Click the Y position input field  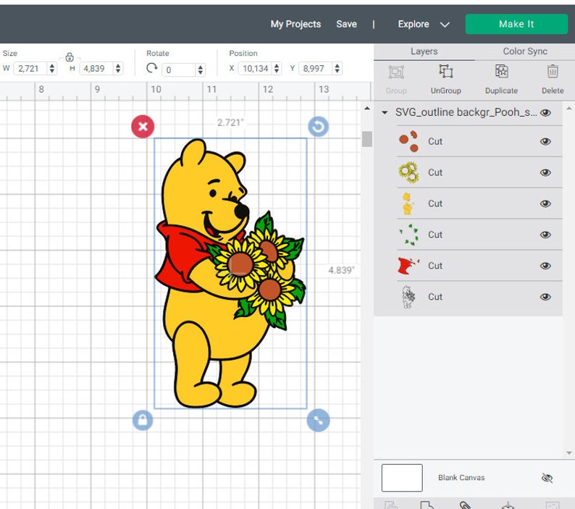tap(316, 69)
